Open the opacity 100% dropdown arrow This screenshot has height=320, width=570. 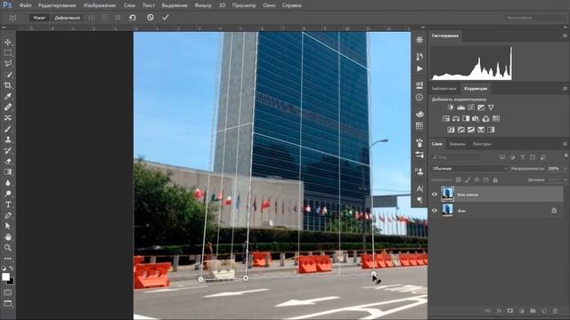pyautogui.click(x=565, y=168)
